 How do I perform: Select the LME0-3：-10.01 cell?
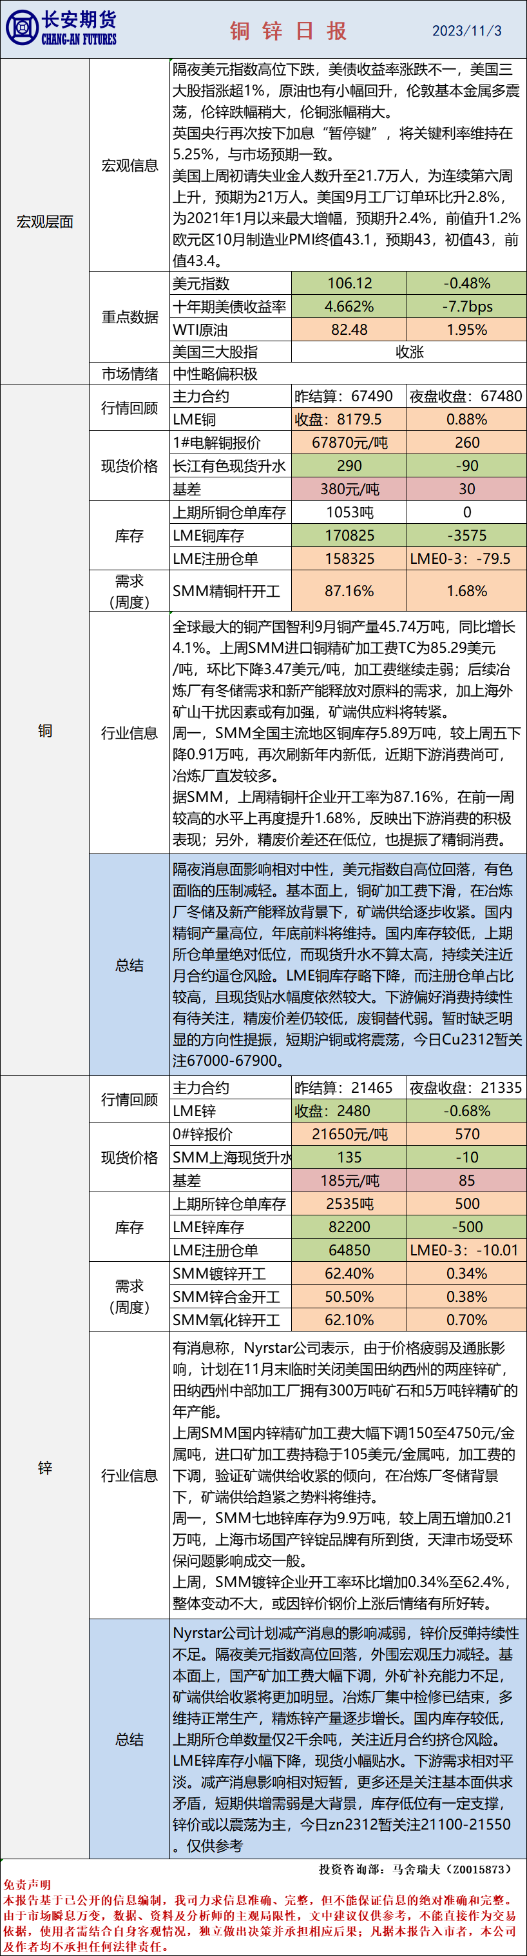click(x=466, y=1250)
